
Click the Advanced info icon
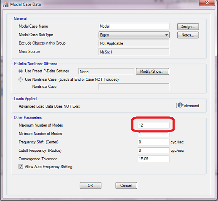coord(180,105)
